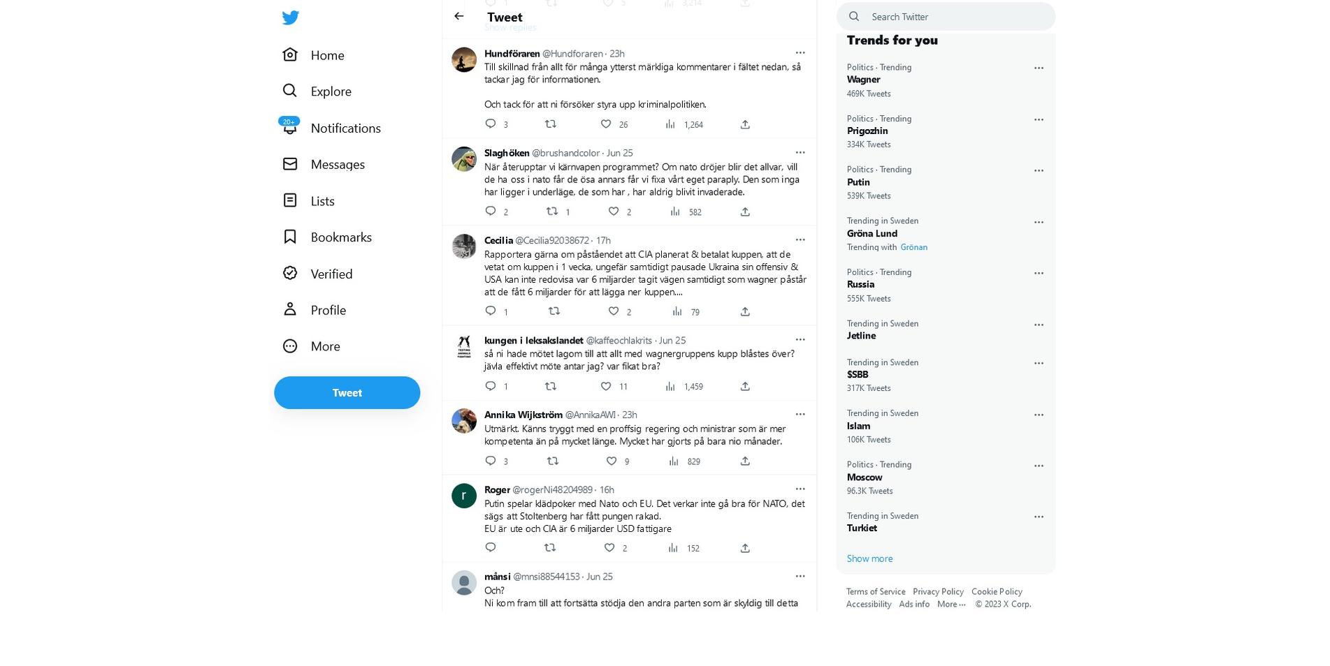
Task: Reply to Hundföraren's tweet
Action: pyautogui.click(x=491, y=124)
